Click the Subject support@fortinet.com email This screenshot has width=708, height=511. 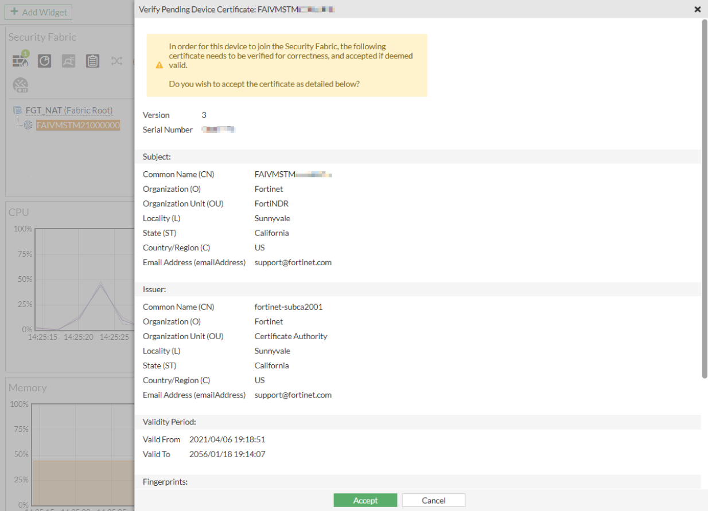[x=293, y=262]
